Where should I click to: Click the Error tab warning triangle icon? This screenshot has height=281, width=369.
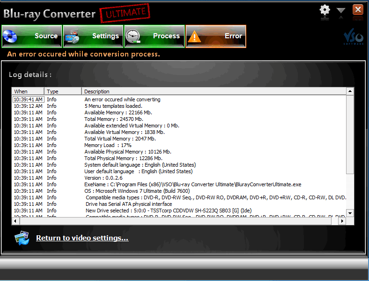point(194,37)
